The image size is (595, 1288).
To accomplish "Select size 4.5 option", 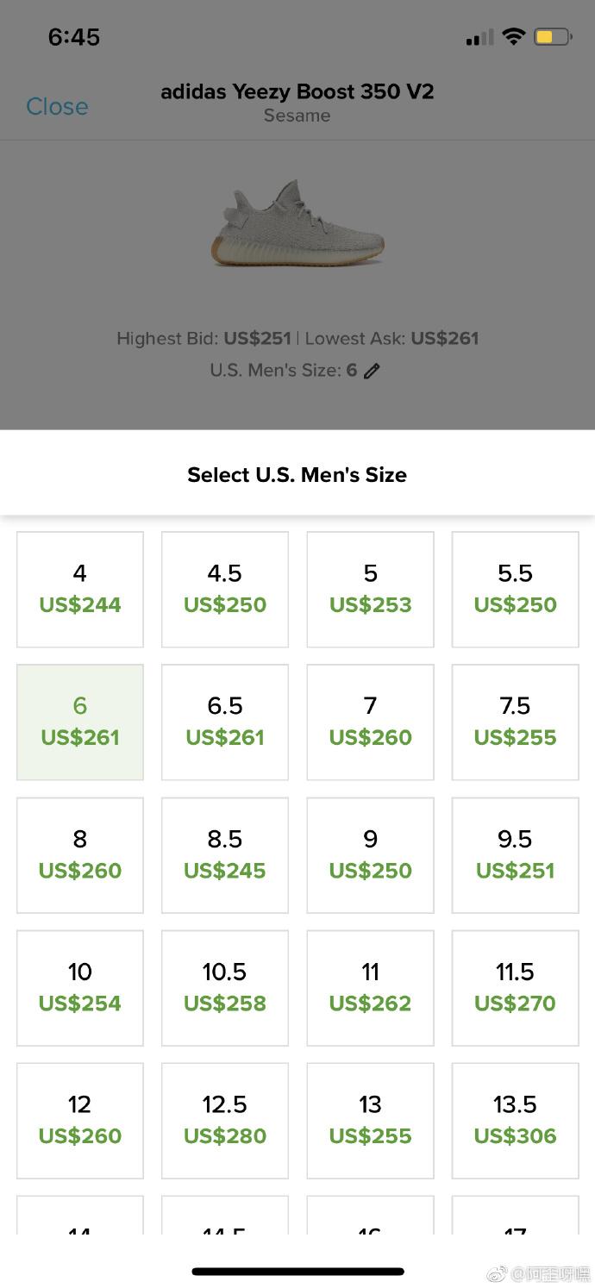I will 225,589.
